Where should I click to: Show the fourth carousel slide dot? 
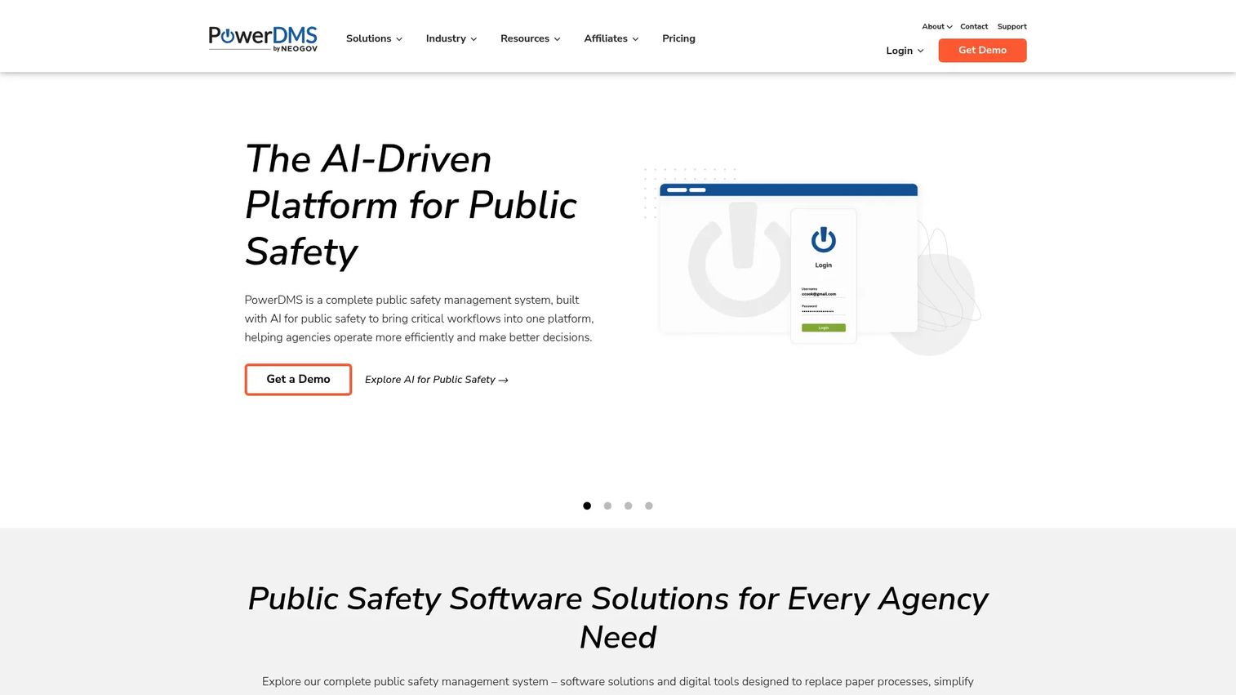649,506
